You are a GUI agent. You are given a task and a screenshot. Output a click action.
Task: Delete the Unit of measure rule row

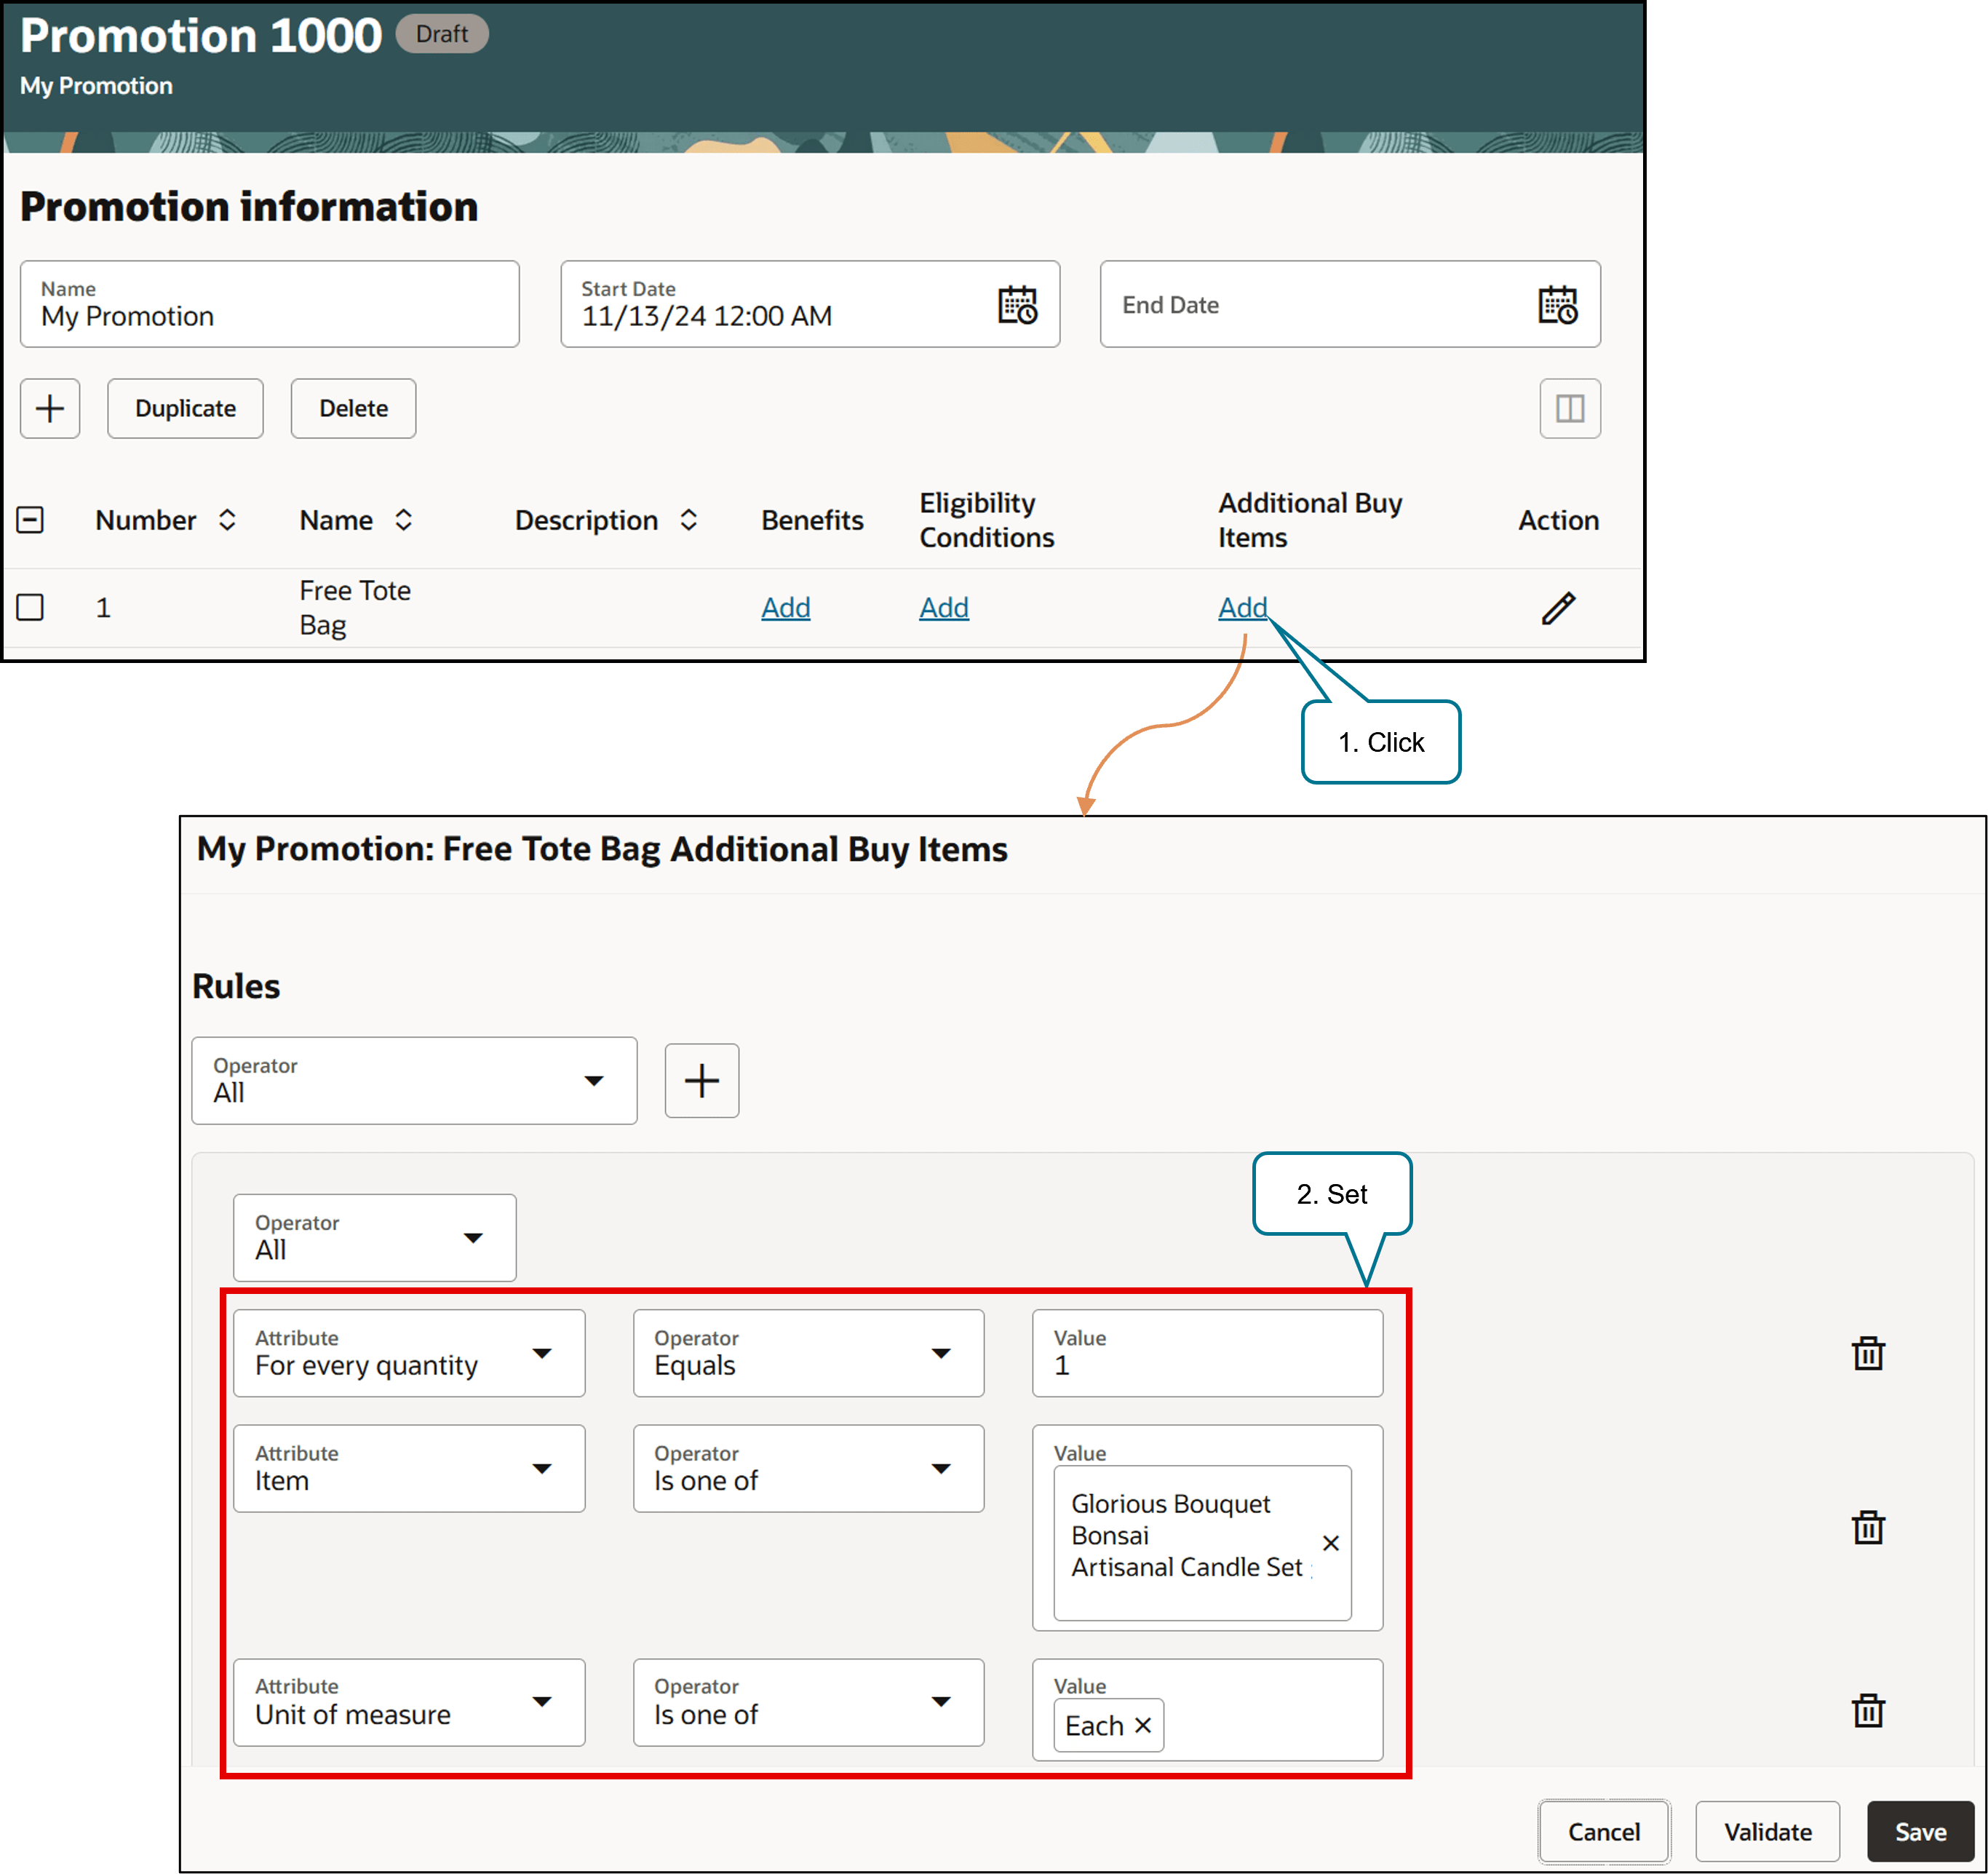1867,1710
